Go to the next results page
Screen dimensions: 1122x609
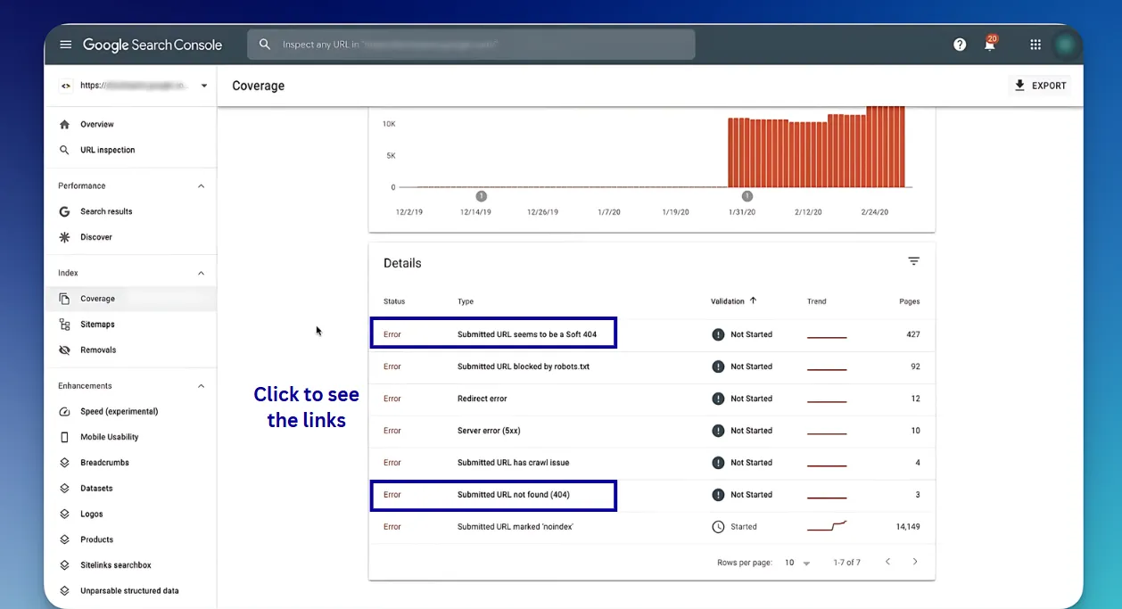914,562
